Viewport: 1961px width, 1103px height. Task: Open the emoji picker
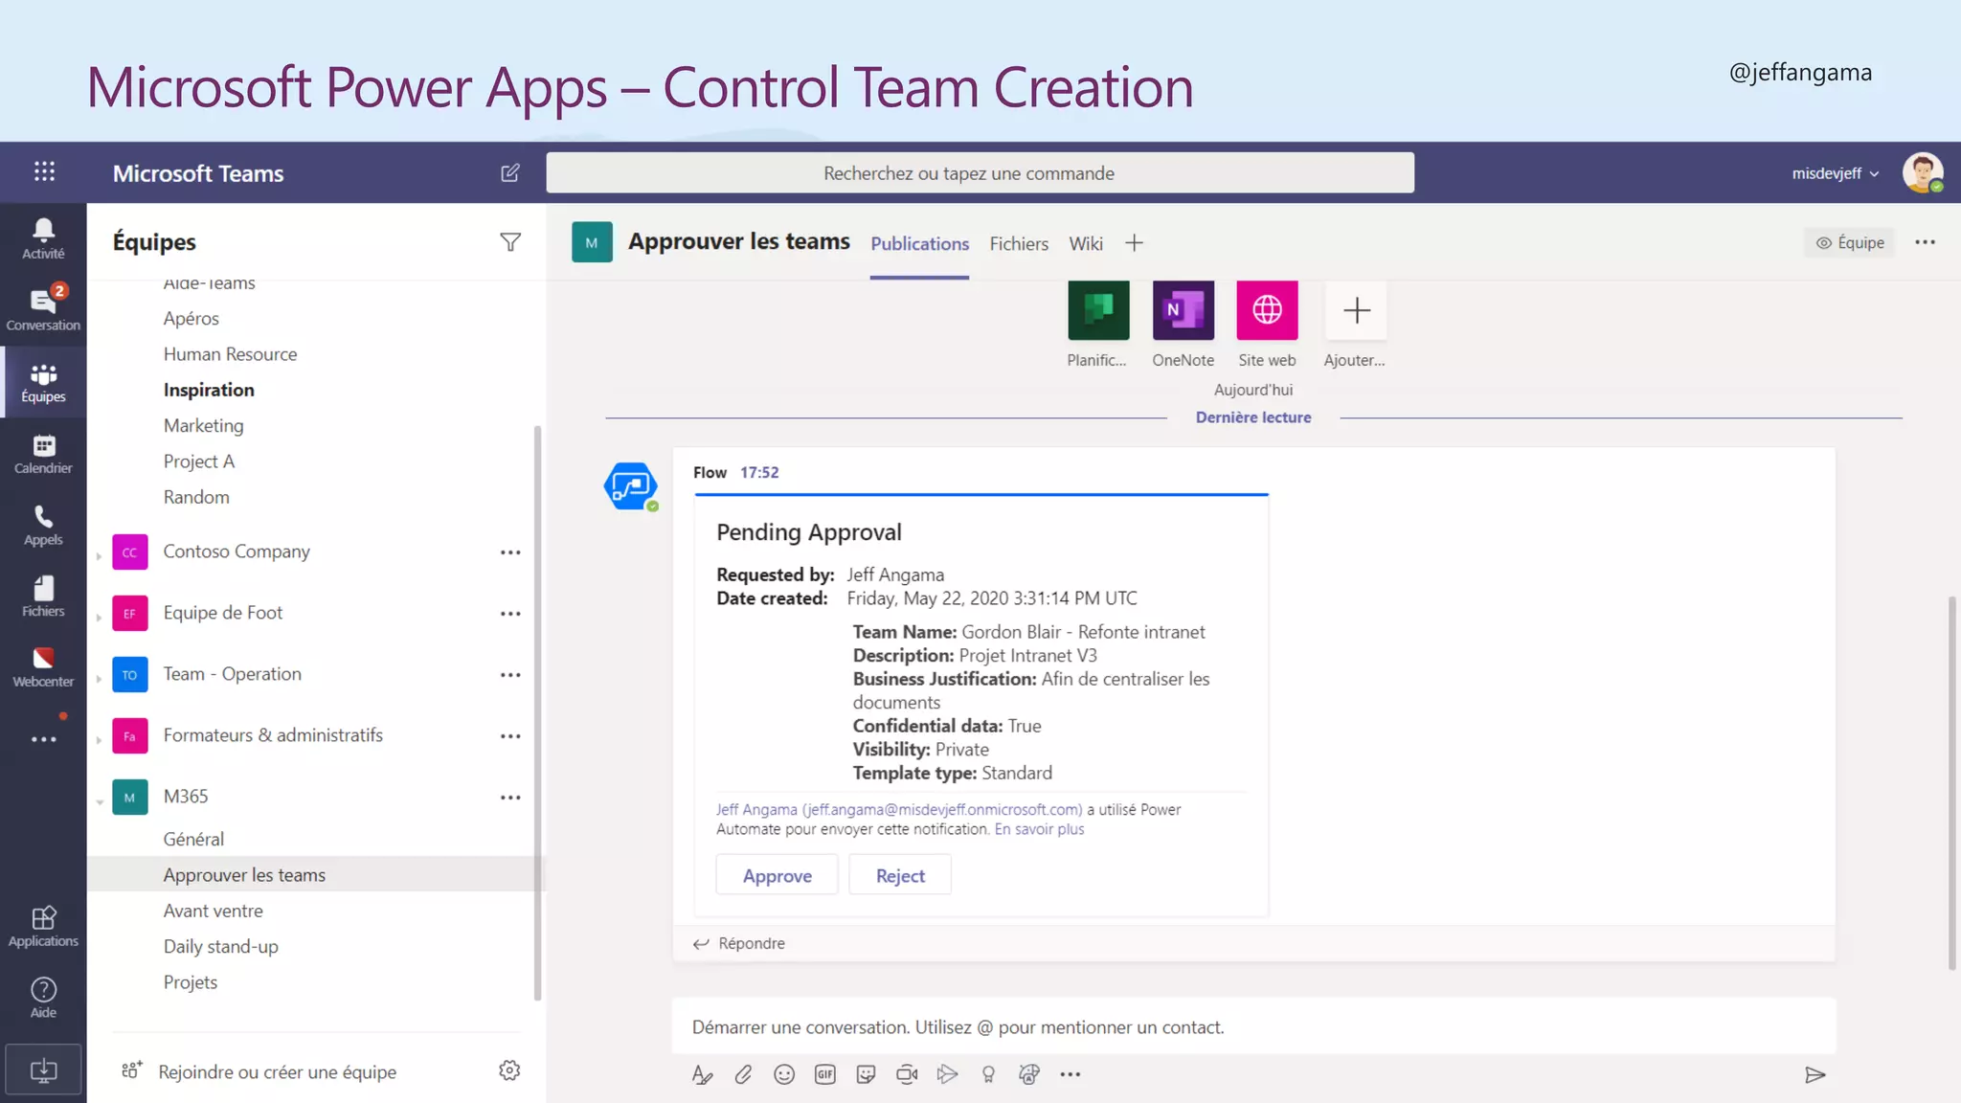pos(784,1074)
